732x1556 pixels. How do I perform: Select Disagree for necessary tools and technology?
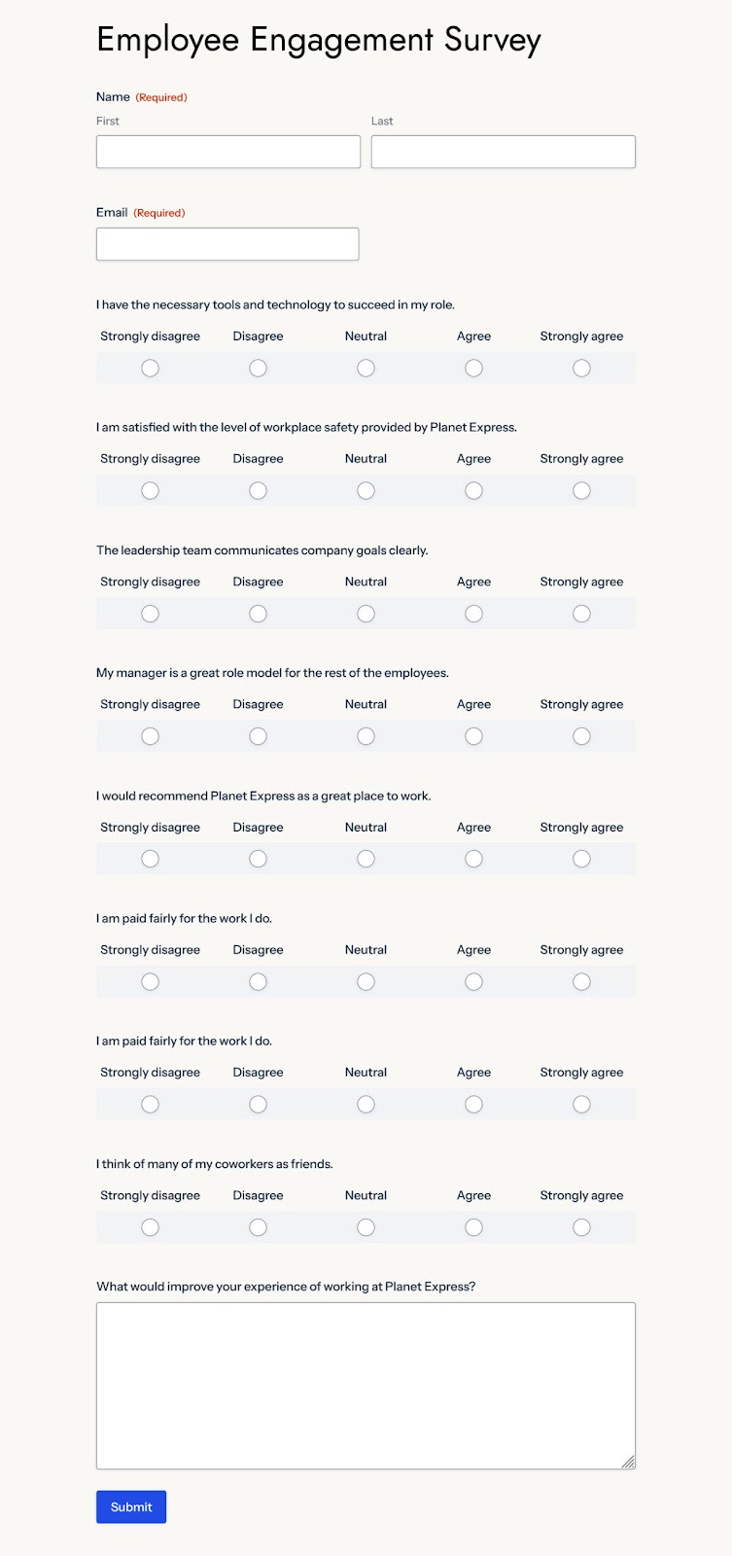[x=258, y=368]
